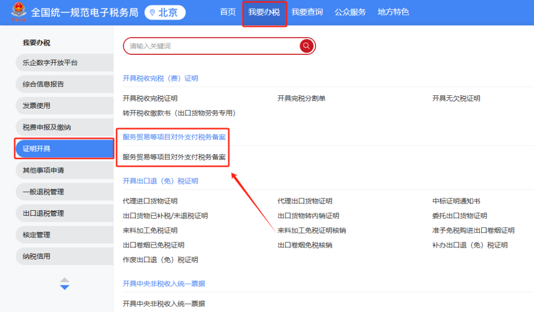Click 代理出口货物证明 link

(x=305, y=201)
